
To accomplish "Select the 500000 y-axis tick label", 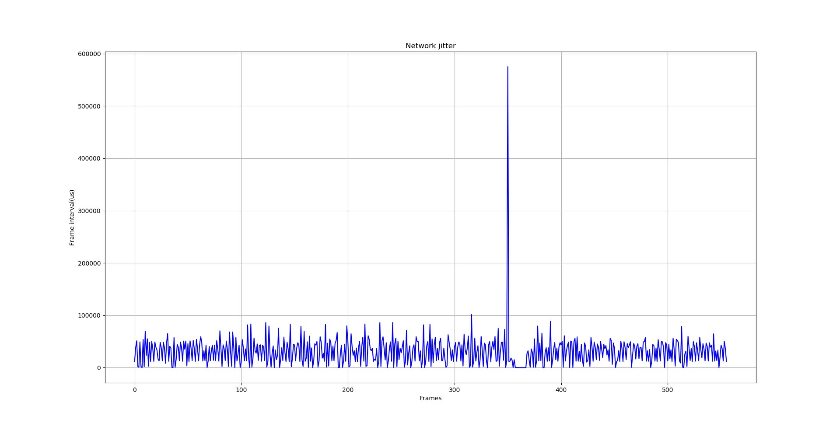I will point(89,106).
